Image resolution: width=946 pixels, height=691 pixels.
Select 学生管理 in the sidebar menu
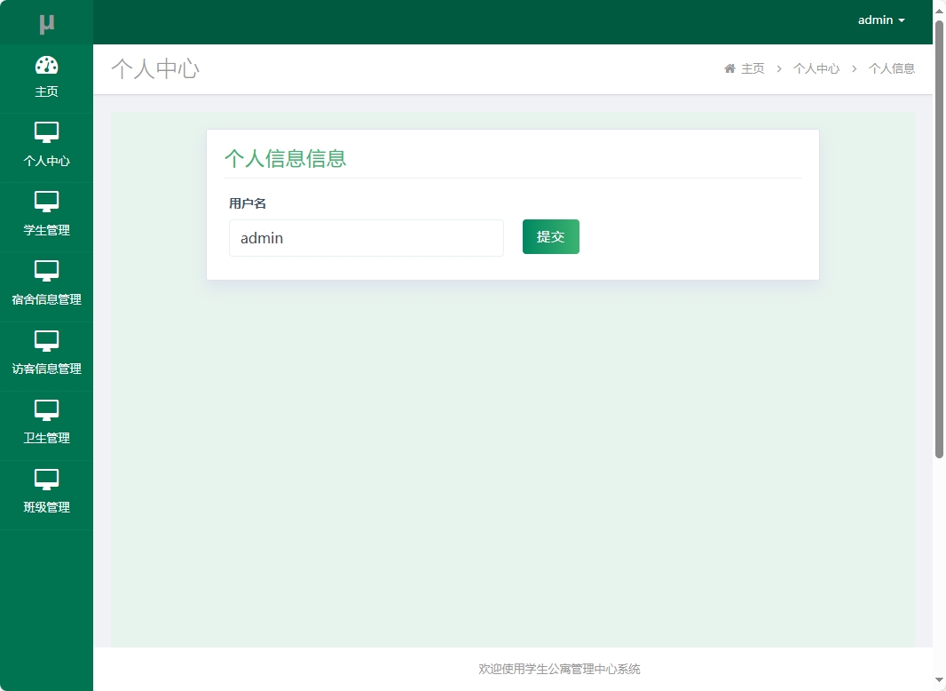point(47,229)
